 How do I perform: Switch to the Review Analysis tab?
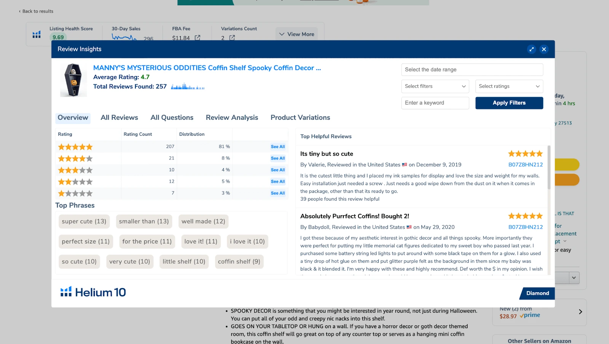click(x=232, y=117)
